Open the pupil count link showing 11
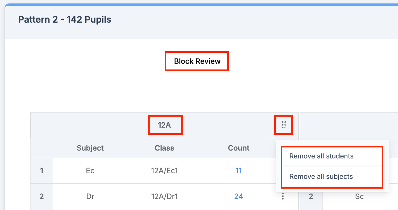The width and height of the screenshot is (398, 210). click(x=238, y=170)
